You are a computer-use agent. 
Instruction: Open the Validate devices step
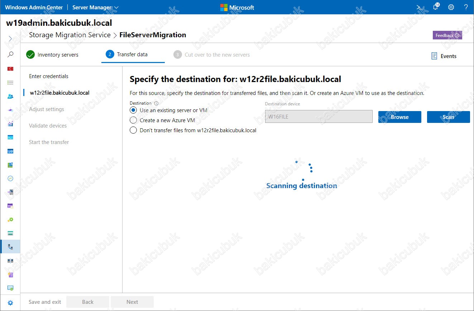pyautogui.click(x=48, y=126)
